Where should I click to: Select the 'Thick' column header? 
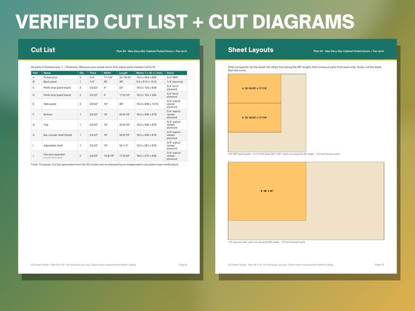(95, 73)
